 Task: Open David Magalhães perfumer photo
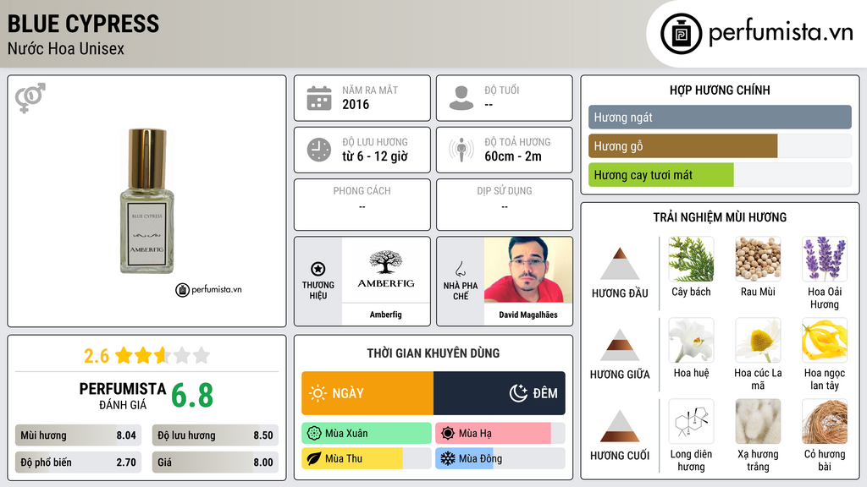click(x=528, y=270)
